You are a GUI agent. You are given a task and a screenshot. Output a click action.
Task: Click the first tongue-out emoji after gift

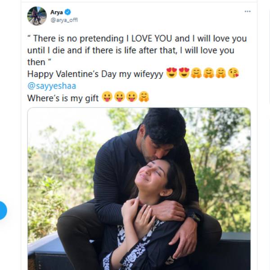[107, 97]
